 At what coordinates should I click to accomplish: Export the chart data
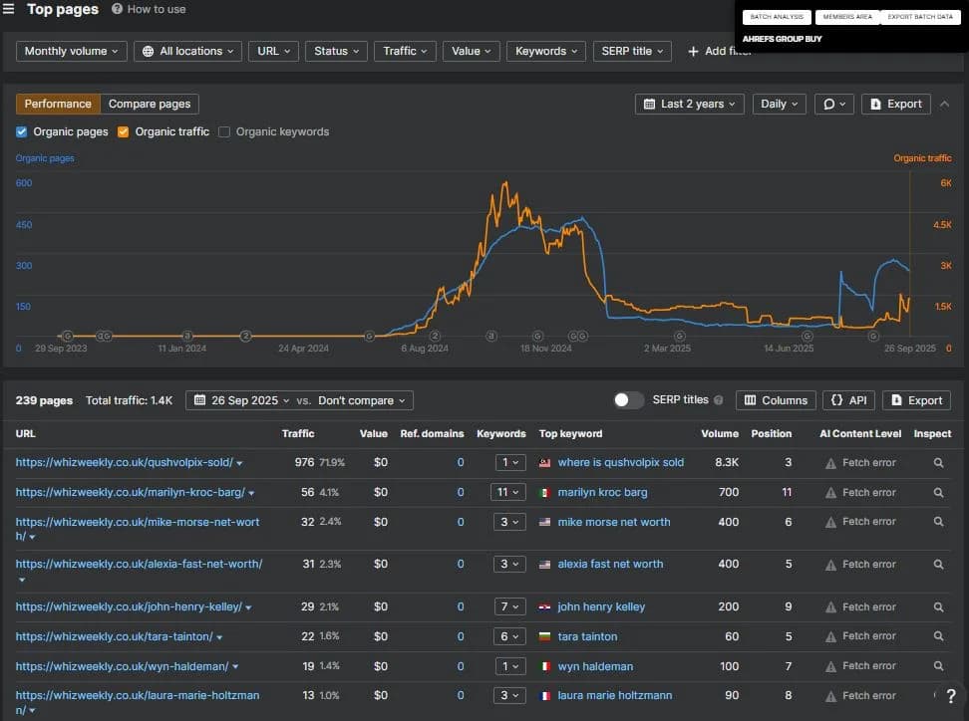(x=896, y=104)
